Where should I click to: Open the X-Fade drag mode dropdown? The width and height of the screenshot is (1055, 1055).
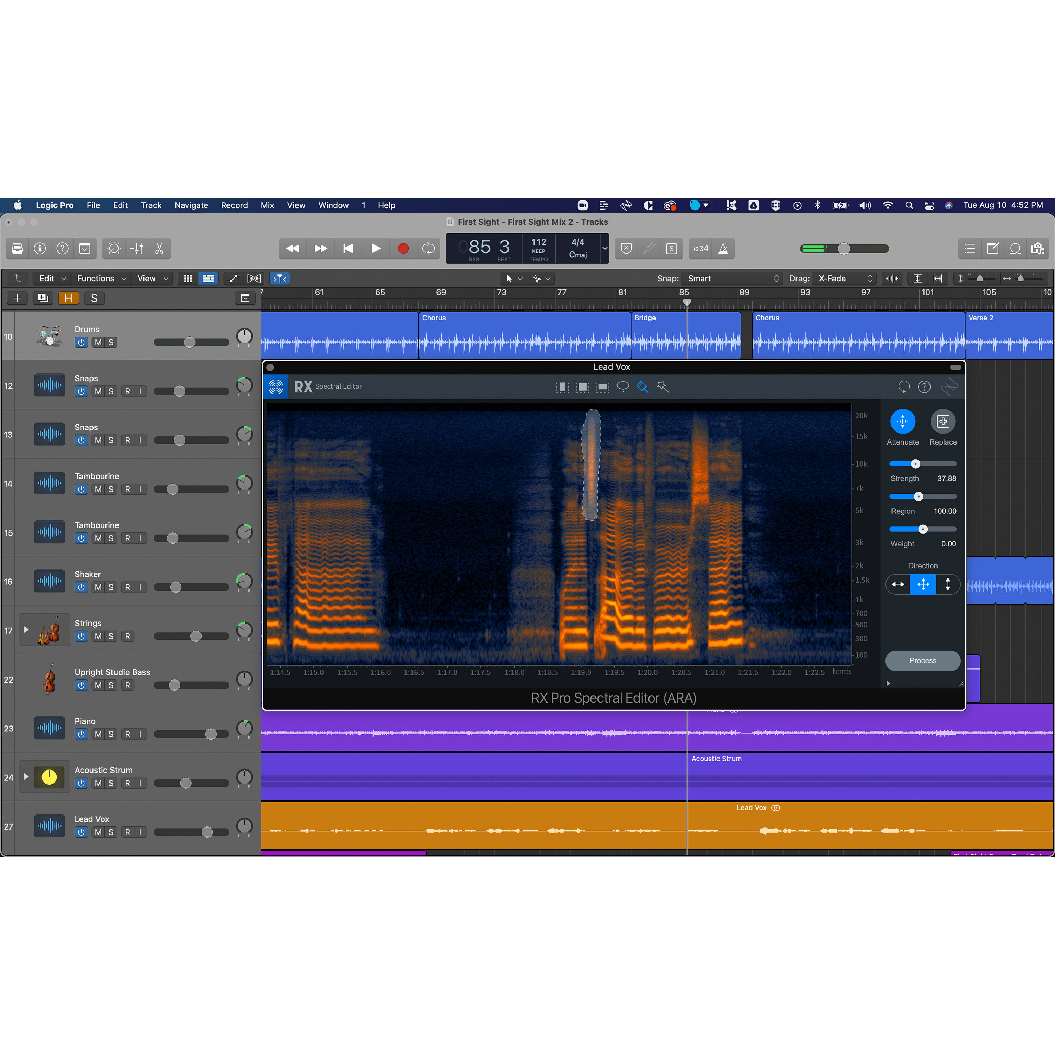843,279
